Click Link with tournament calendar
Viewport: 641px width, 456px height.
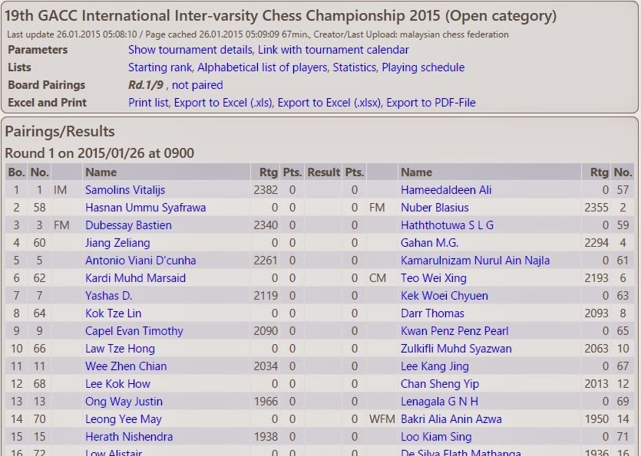[x=333, y=50]
